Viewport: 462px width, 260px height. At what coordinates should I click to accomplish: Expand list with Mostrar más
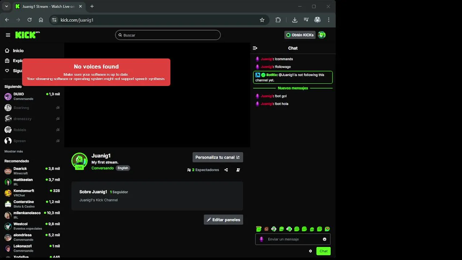pos(14,151)
